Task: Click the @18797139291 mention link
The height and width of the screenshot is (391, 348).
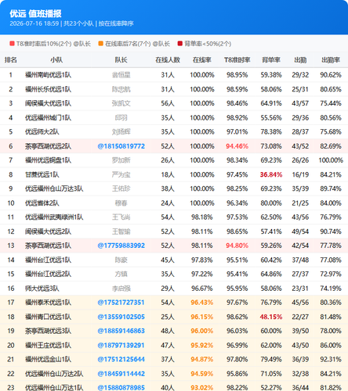Action: pyautogui.click(x=121, y=345)
